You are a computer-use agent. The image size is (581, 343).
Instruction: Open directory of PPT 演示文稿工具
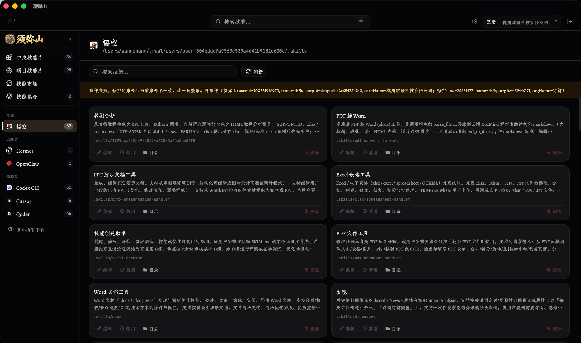pos(150,211)
